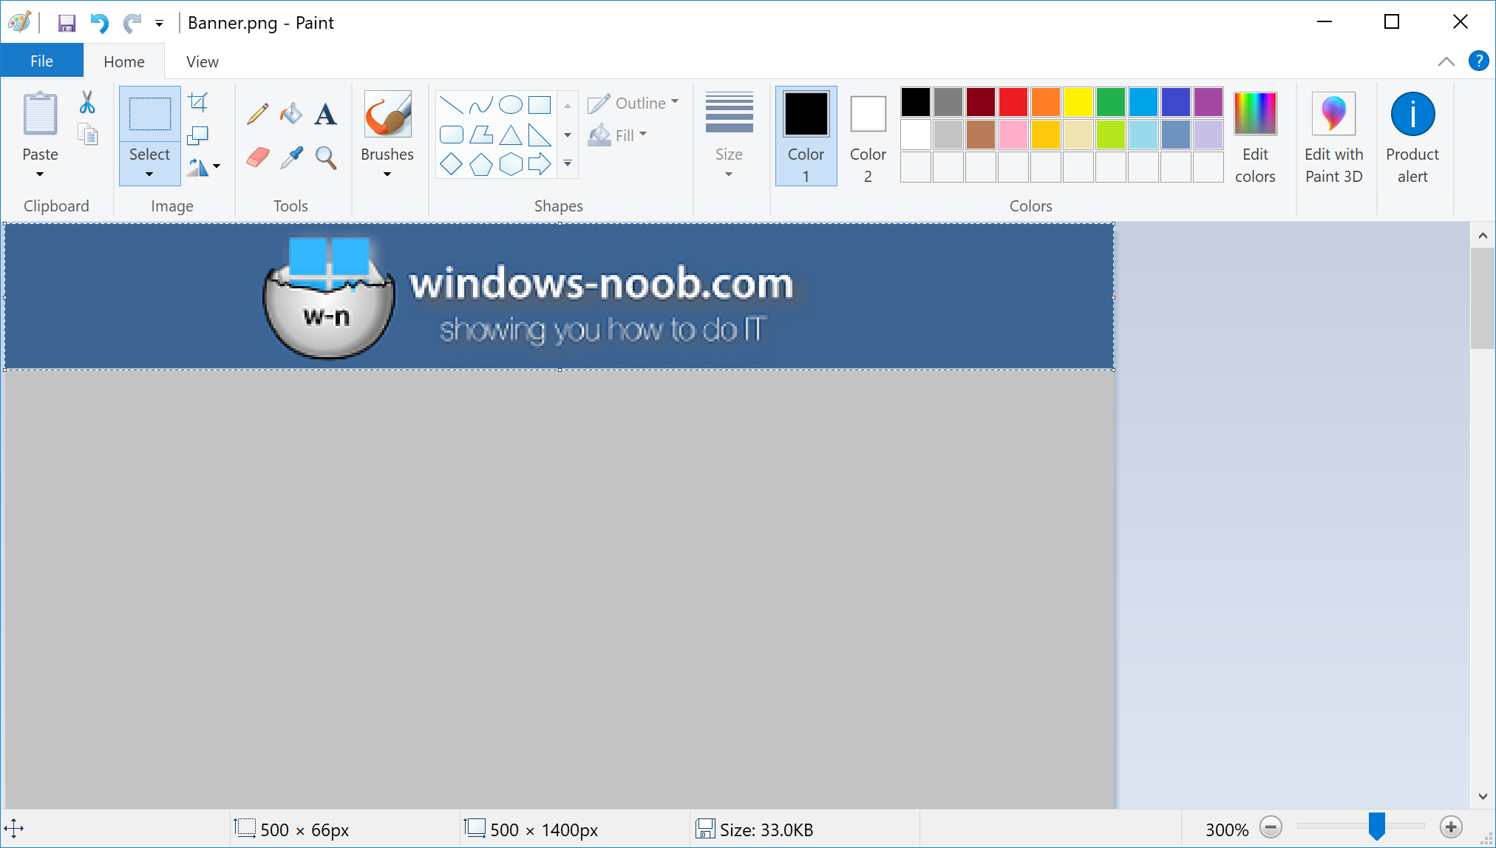Click the Paste clipboard icon

[x=40, y=114]
